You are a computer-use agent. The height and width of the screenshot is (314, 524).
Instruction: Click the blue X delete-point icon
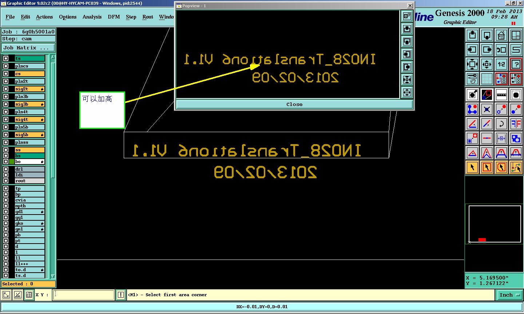pos(487,109)
